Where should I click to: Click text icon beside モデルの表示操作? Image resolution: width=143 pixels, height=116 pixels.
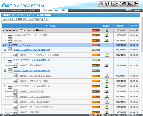click(15, 91)
